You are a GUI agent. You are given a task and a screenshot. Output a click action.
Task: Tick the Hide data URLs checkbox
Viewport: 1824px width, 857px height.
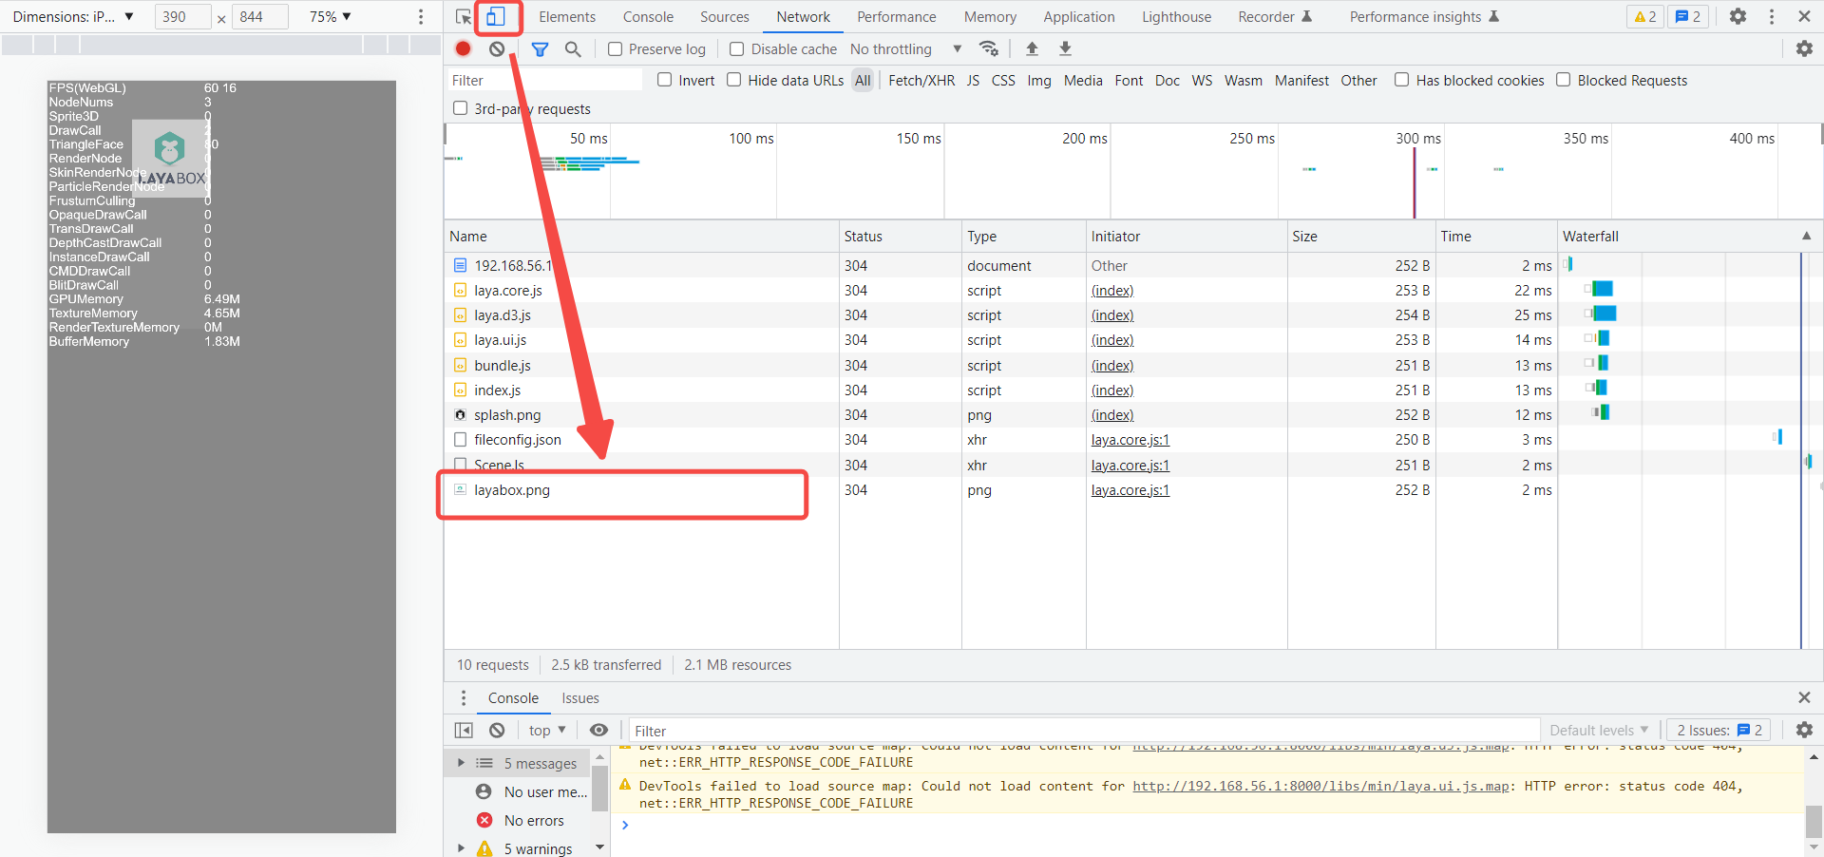(x=734, y=81)
